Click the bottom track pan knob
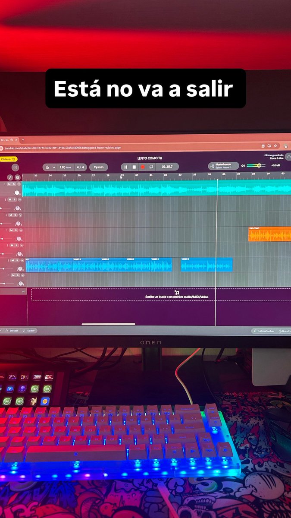Viewport: 291px width, 518px height. coord(21,283)
